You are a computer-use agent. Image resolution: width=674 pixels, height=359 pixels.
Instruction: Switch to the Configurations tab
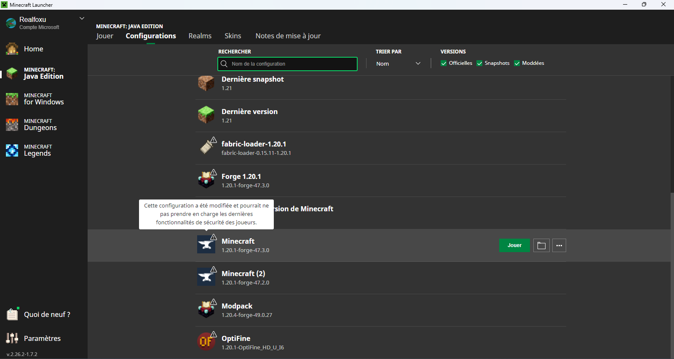click(151, 36)
